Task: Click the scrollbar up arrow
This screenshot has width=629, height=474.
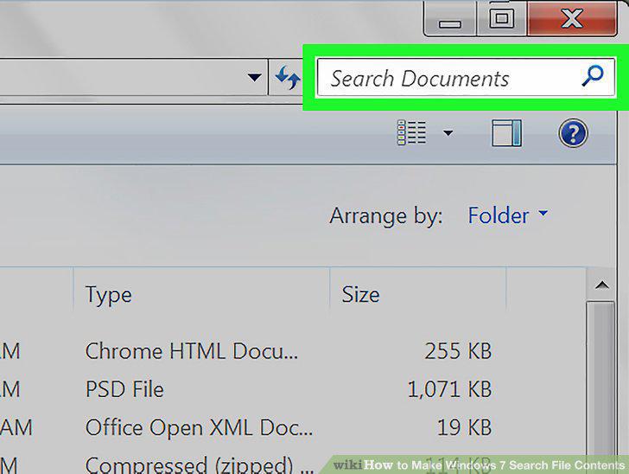Action: 601,285
